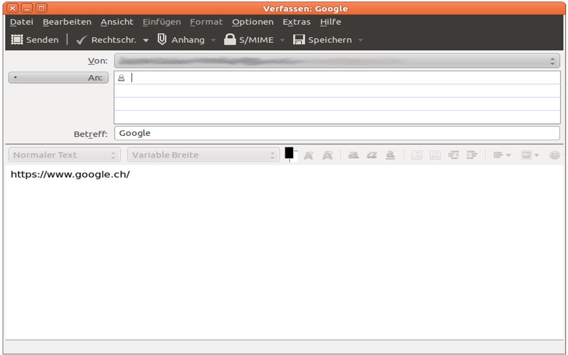Open the Hilfe menu
This screenshot has width=568, height=355.
pos(331,22)
